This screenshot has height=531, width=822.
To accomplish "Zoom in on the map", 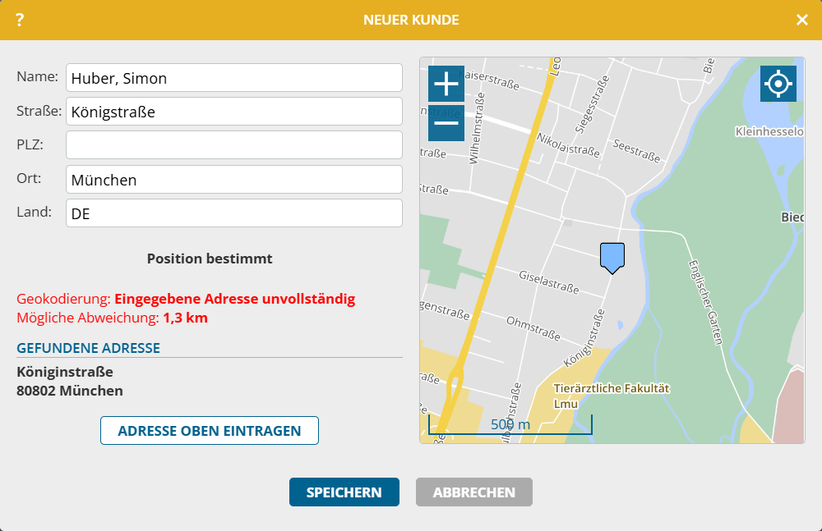I will click(x=446, y=84).
